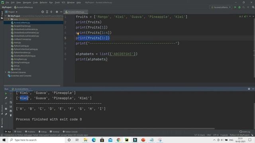Open Chrome from taskbar
The height and width of the screenshot is (143, 255).
[x=118, y=140]
